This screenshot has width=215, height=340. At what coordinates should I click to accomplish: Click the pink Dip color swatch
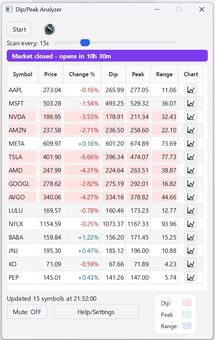187,303
